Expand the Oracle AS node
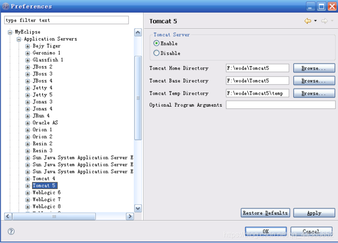This screenshot has width=338, height=243. point(28,123)
